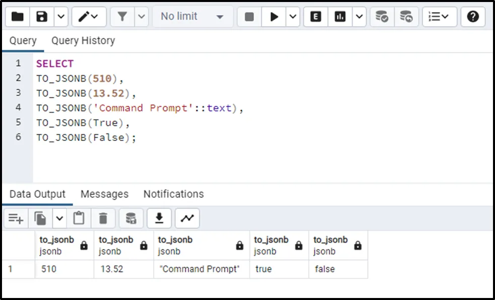Expand the No limit rows dropdown
495x300 pixels.
192,17
